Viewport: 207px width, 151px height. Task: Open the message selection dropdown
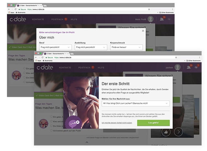(136, 103)
